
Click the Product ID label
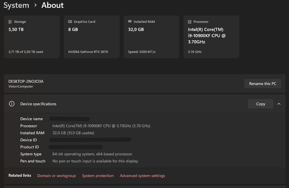pyautogui.click(x=30, y=147)
